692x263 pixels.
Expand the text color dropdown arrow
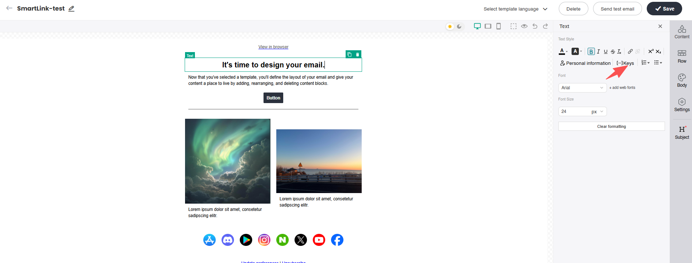pyautogui.click(x=567, y=52)
